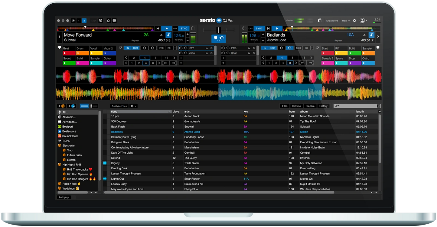Click inside the library search field
Image resolution: width=437 pixels, height=227 pixels.
[x=357, y=106]
